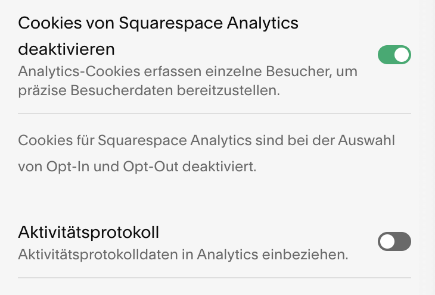Click 'Aktivitätsprotokolldaten in Analytics einbeziehen.' text
The image size is (435, 295).
183,255
